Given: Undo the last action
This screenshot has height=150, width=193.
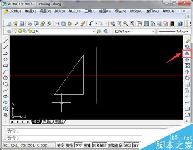Looking at the screenshot, I should click(x=91, y=24).
